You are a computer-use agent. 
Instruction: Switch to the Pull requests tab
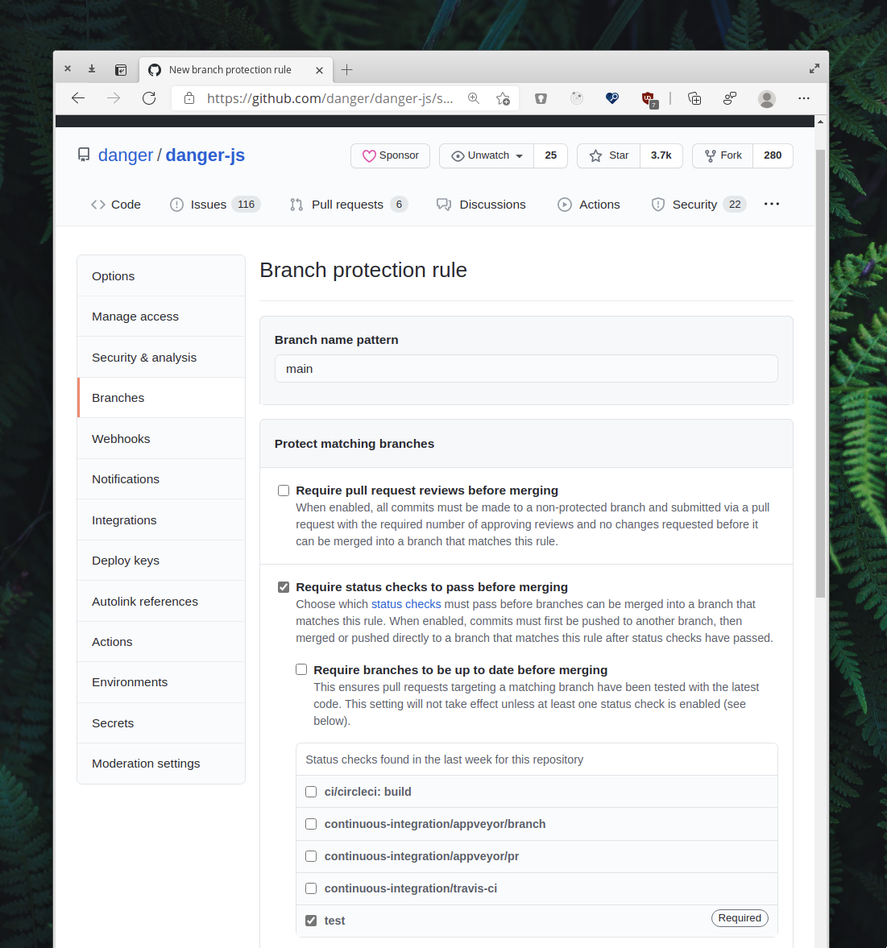point(347,205)
